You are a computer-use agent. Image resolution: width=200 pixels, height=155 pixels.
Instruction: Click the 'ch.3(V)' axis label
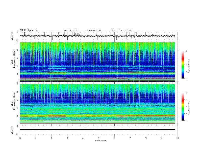pos(12,130)
